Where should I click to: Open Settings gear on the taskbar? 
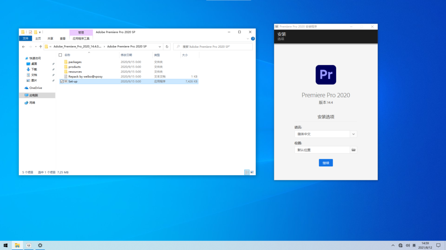click(x=40, y=246)
